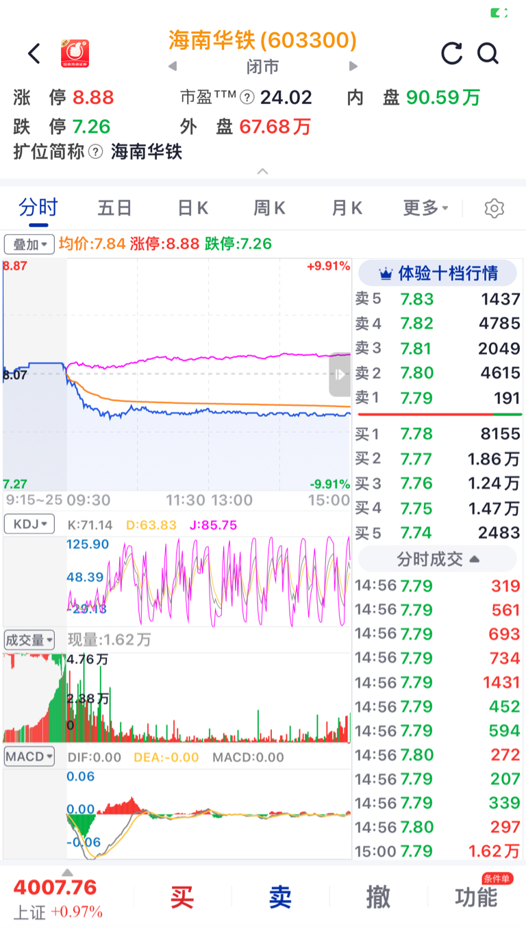Tap the 卖 sell button

click(280, 897)
